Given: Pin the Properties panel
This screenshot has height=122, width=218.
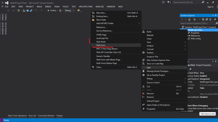Looking at the screenshot, I should [216, 61].
